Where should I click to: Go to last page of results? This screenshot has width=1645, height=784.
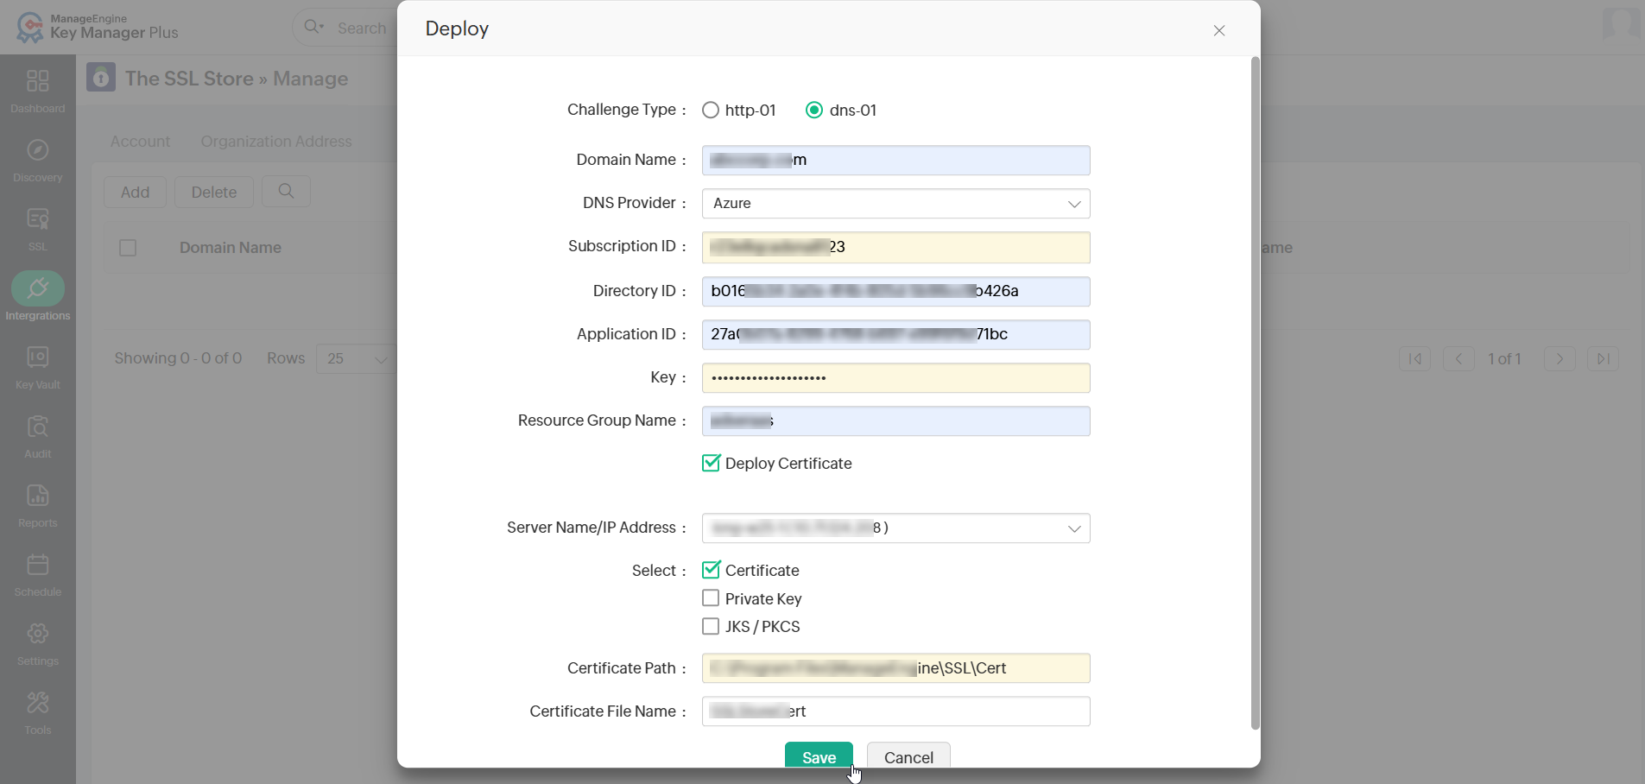[x=1603, y=358]
